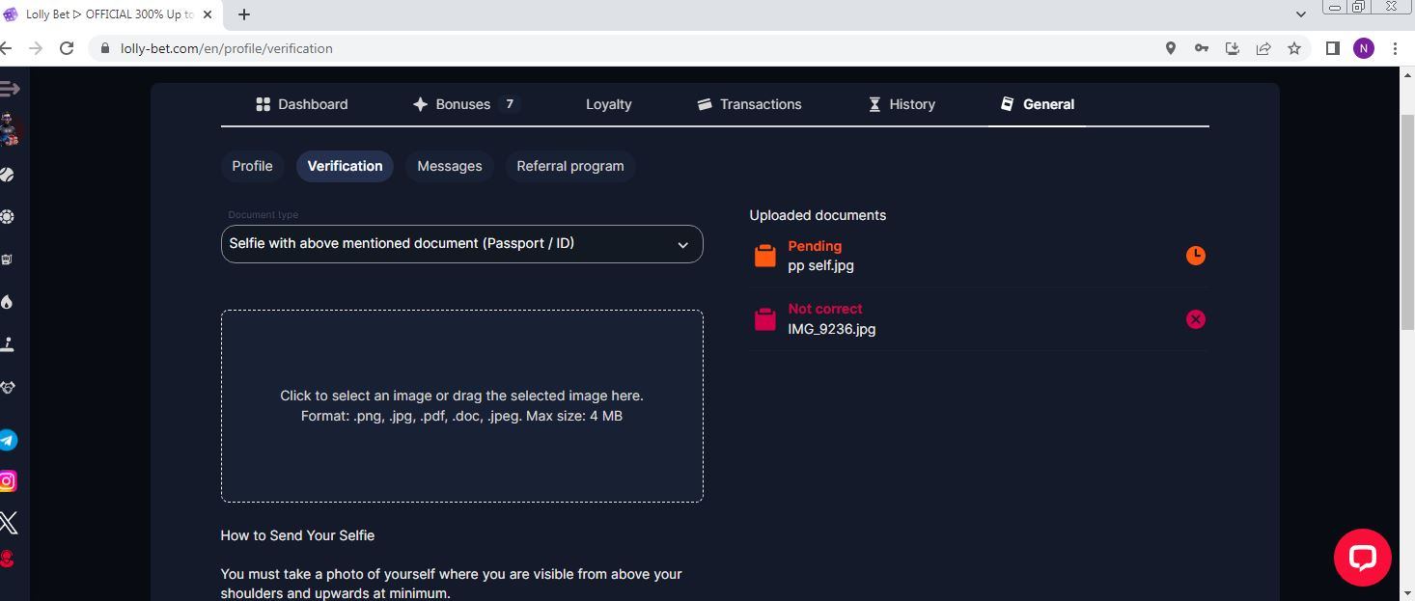
Task: Click the red X icon beside IMG_9236.jpg
Action: pyautogui.click(x=1195, y=319)
